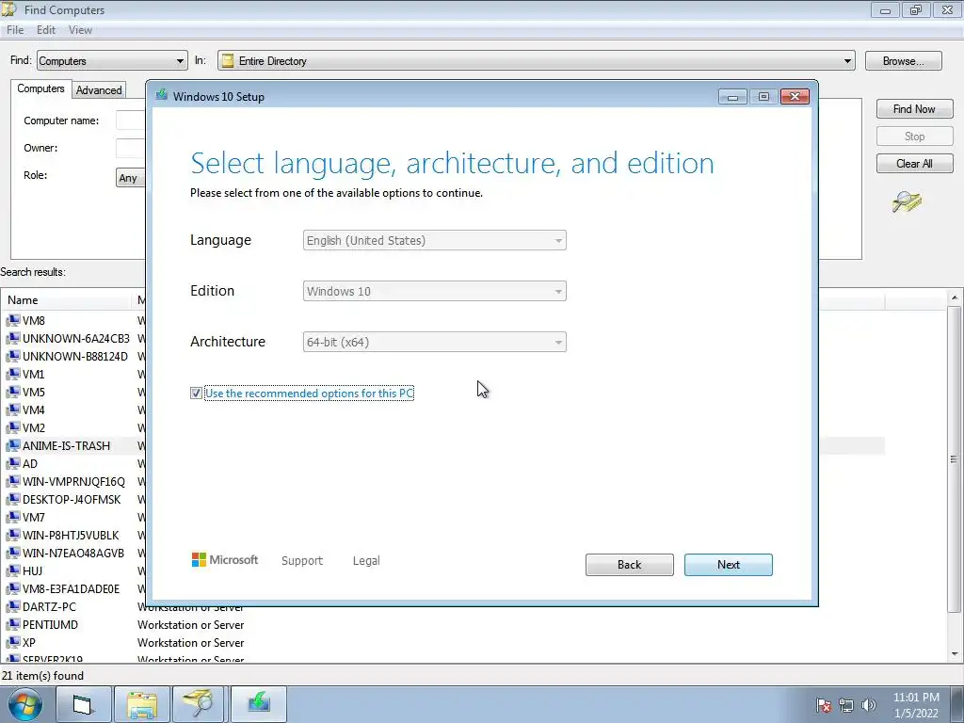964x723 pixels.
Task: Click the computer icon next to VM7
Action: pos(13,517)
